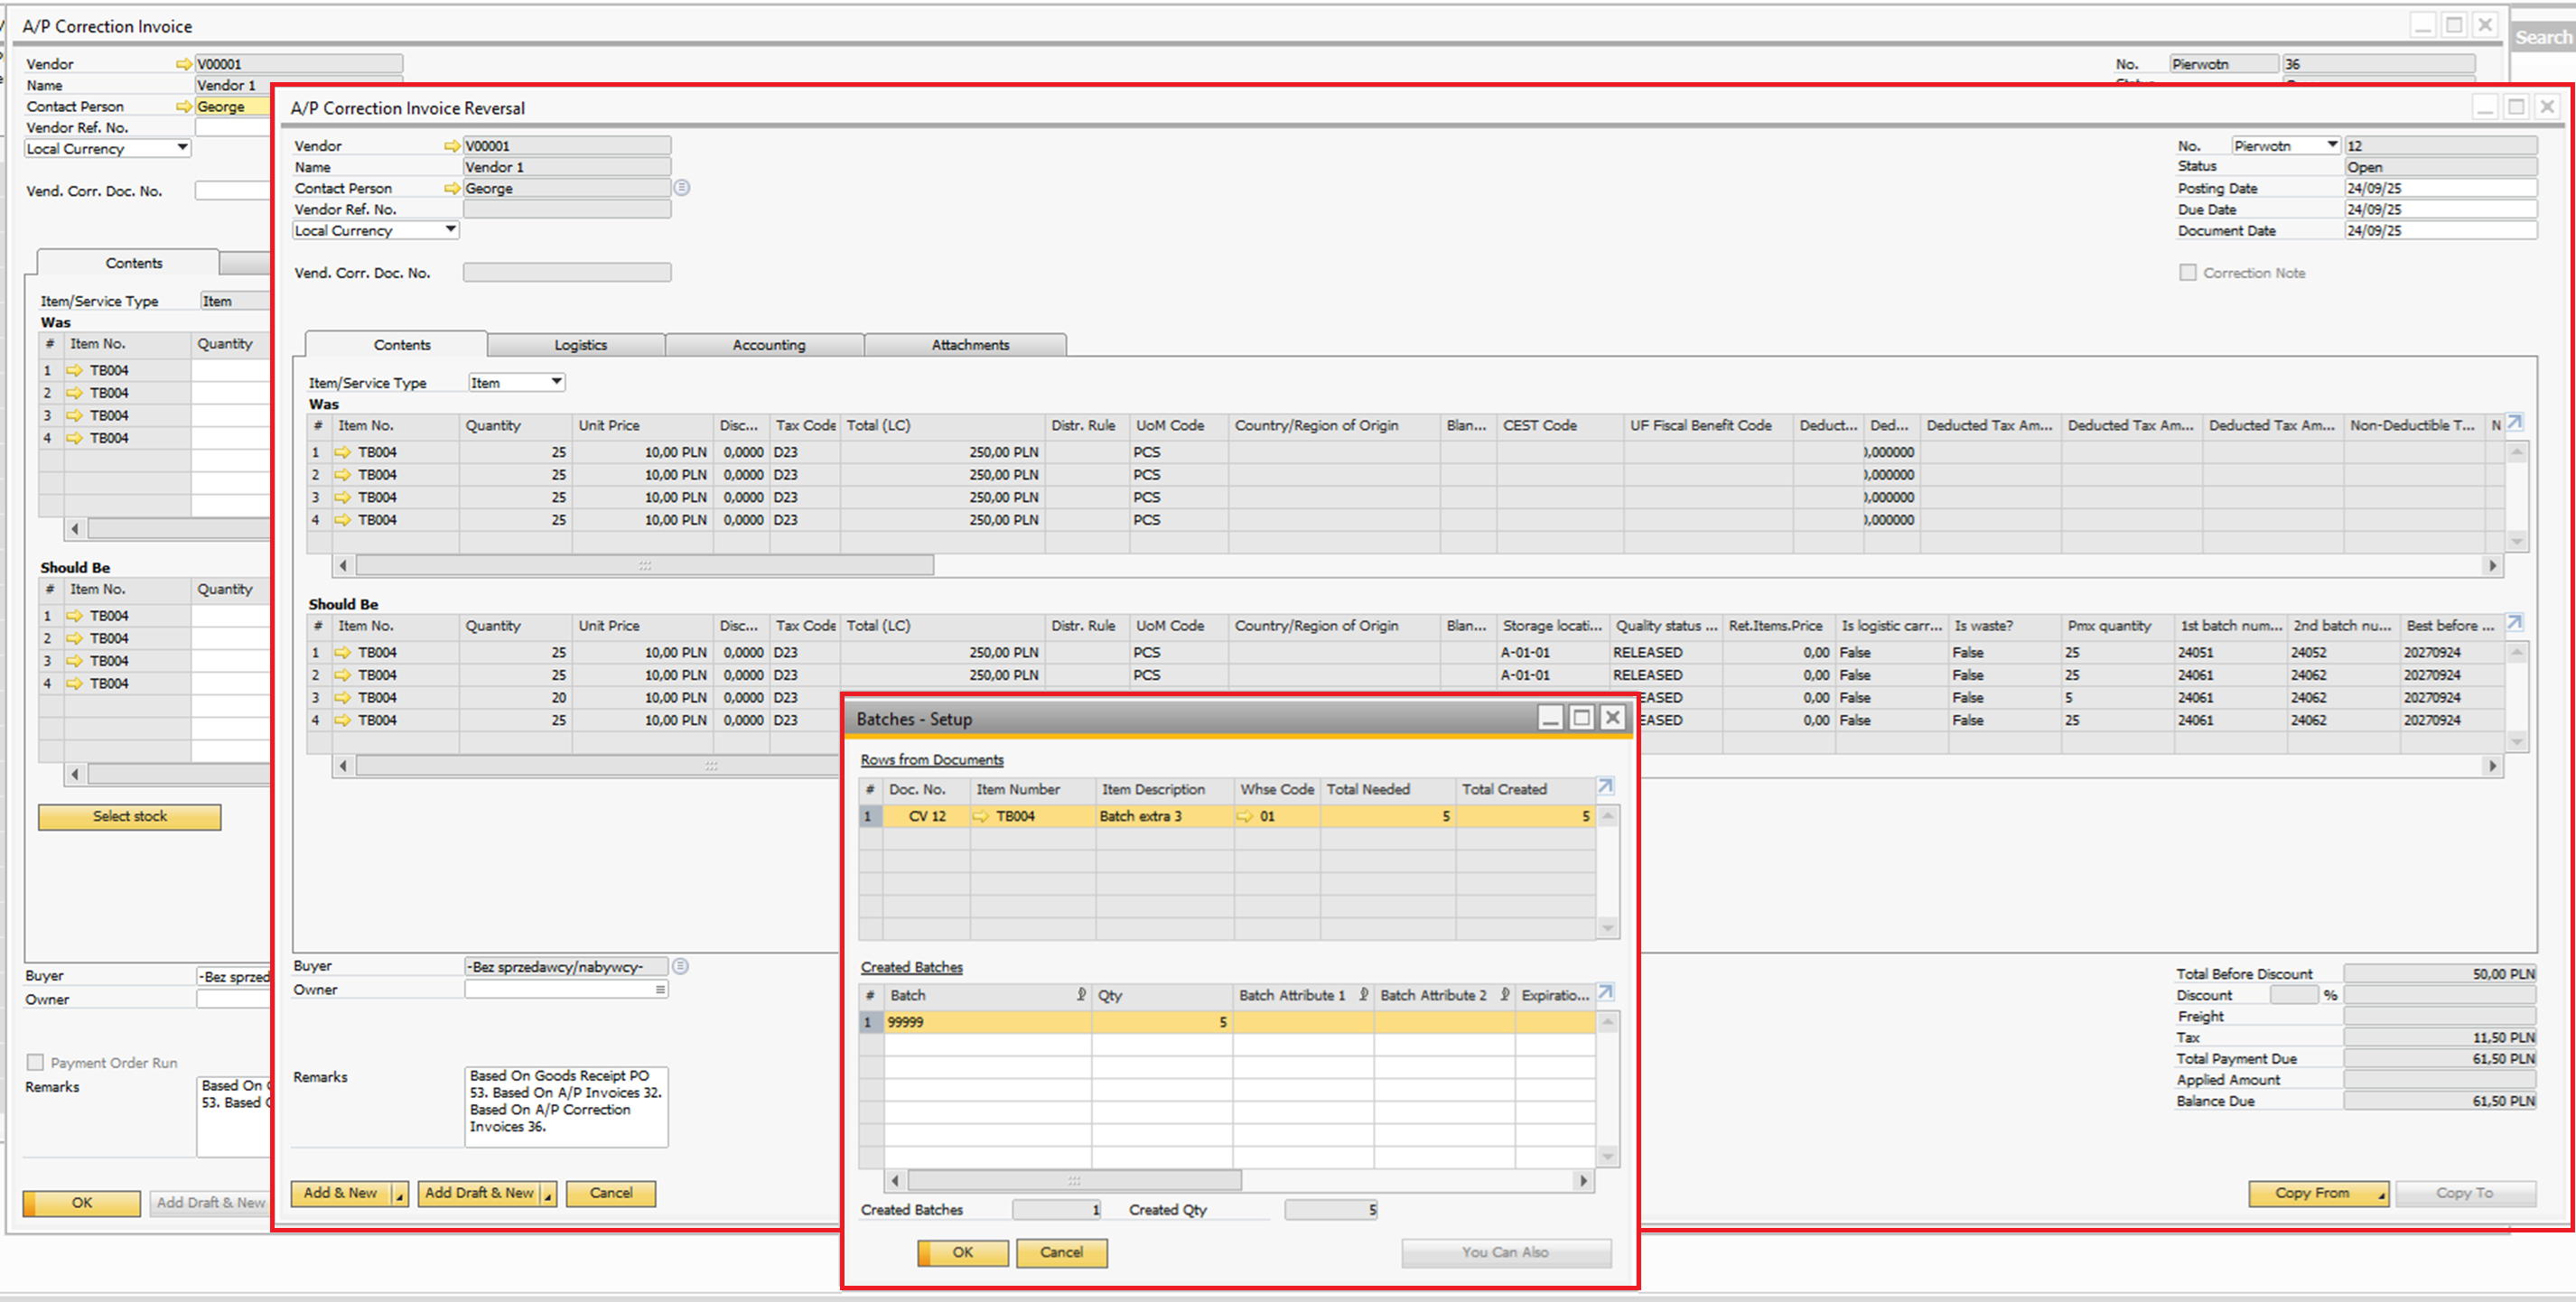Click expand icon on Was table
Image resolution: width=2576 pixels, height=1302 pixels.
click(x=2514, y=423)
